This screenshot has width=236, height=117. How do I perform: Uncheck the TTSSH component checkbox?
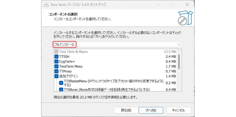click(56, 57)
